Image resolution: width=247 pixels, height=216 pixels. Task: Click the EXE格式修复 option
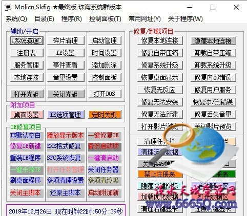(64, 146)
